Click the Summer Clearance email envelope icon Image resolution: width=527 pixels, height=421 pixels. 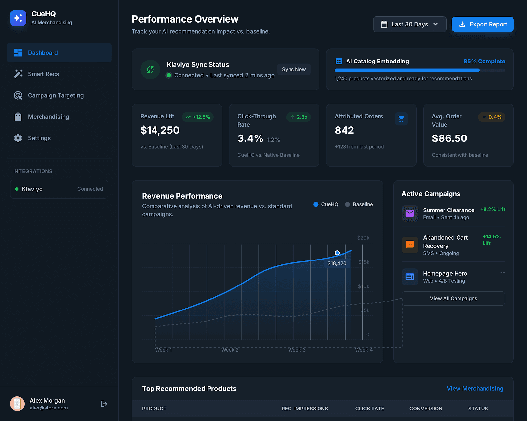coord(410,213)
